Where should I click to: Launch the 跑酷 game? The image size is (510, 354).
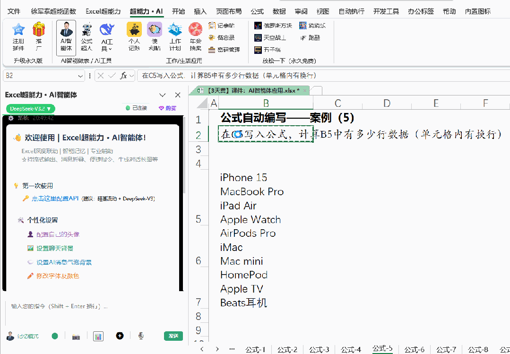(310, 38)
